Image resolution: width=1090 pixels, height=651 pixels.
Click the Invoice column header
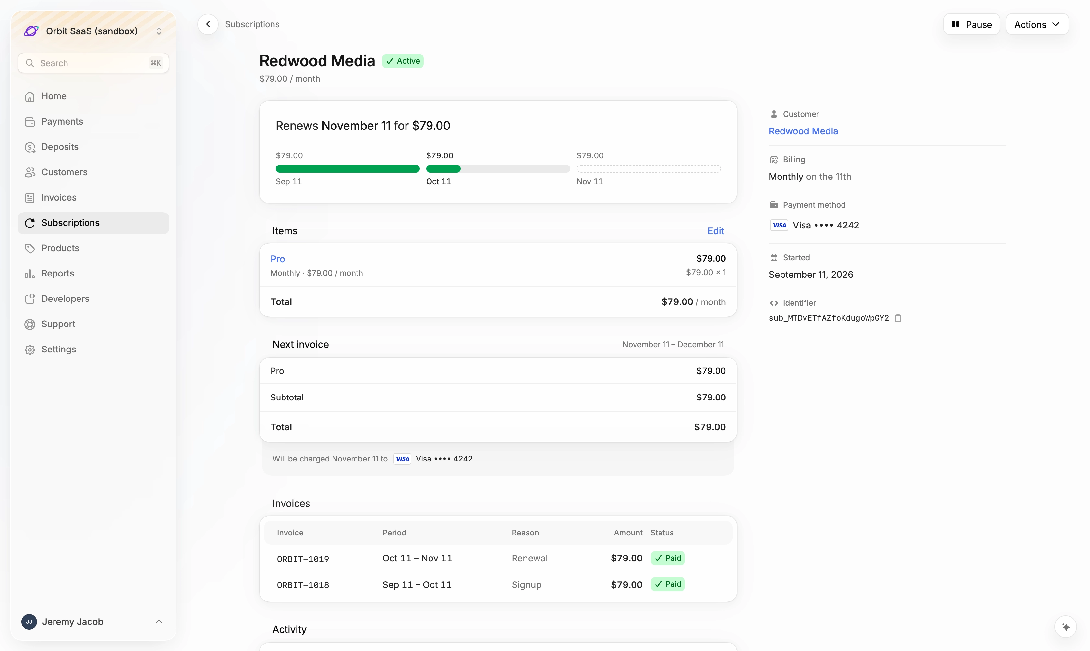click(x=290, y=533)
